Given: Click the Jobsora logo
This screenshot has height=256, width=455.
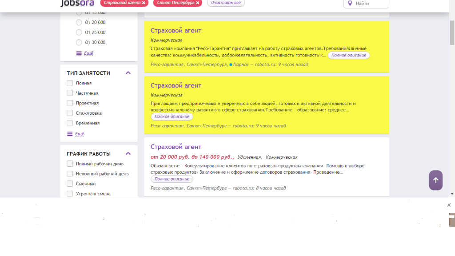Looking at the screenshot, I should point(77,3).
